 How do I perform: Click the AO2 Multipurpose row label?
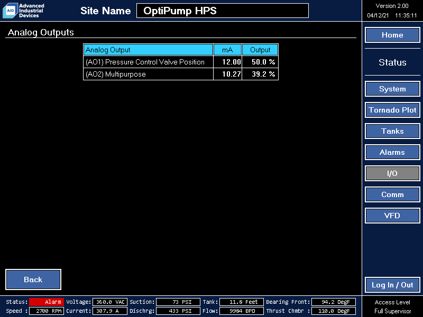116,74
